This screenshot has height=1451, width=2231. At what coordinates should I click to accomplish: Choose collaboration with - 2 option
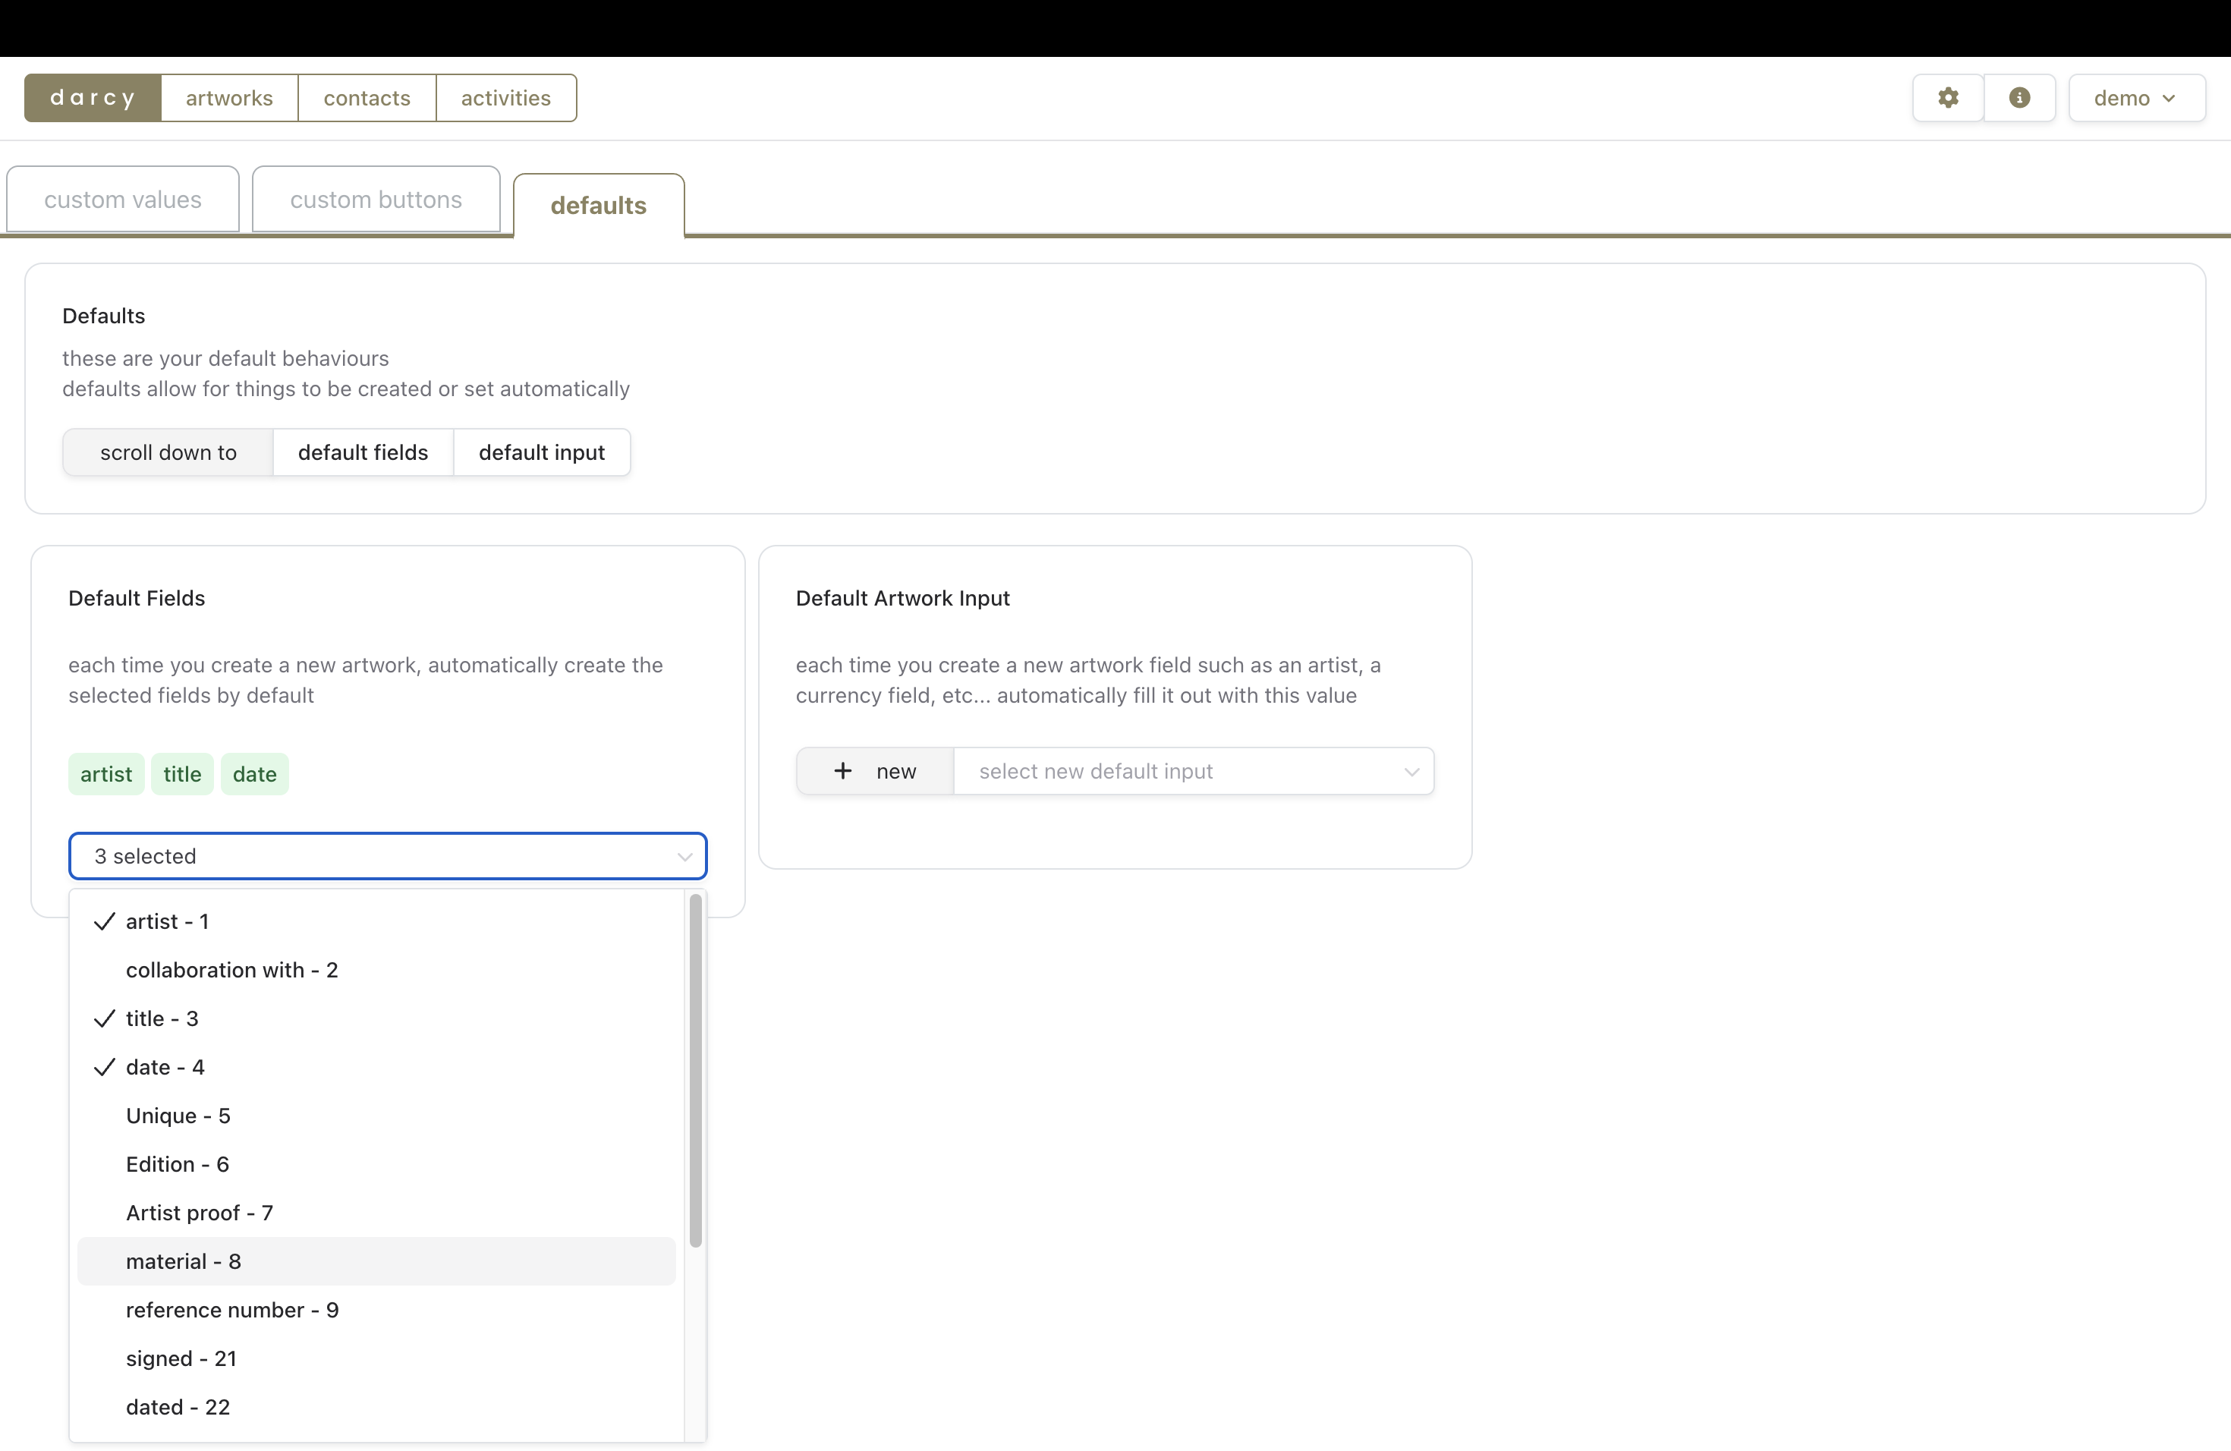tap(231, 969)
